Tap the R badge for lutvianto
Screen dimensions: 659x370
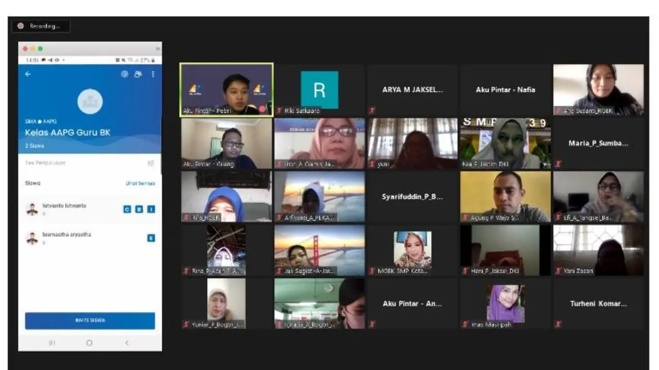coord(139,209)
